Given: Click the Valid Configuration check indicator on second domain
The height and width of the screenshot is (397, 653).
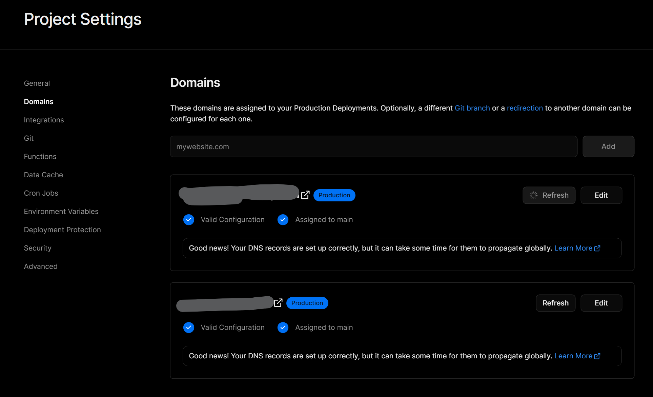Looking at the screenshot, I should pos(189,327).
